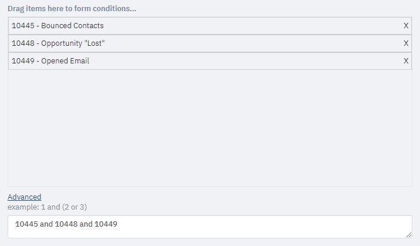Remove the 10448 Opportunity "Lost" condition

[406, 43]
